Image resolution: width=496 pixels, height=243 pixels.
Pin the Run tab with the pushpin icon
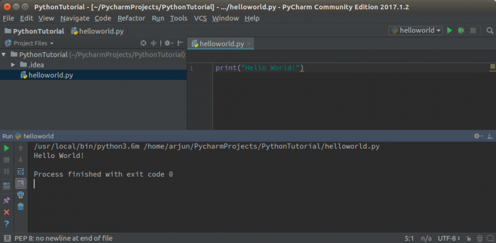pyautogui.click(x=6, y=200)
